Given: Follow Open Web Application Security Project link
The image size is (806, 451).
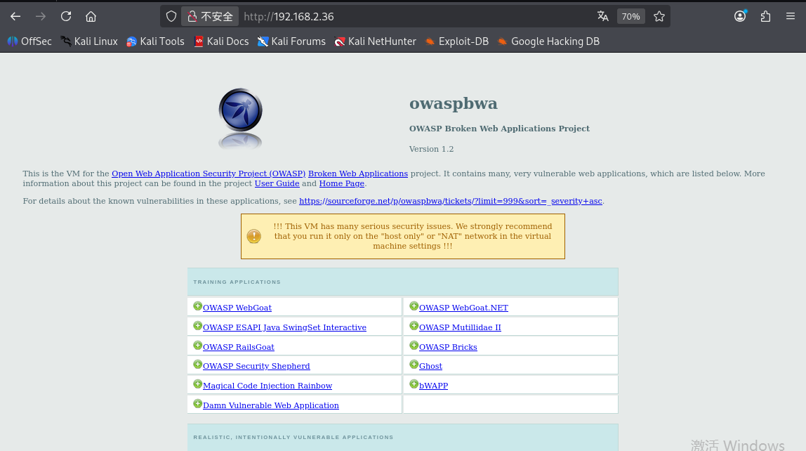Looking at the screenshot, I should click(209, 174).
